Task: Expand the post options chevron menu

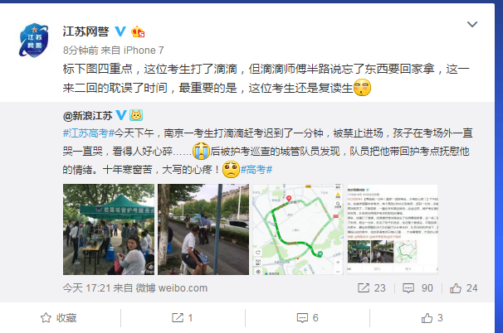Action: tap(472, 24)
